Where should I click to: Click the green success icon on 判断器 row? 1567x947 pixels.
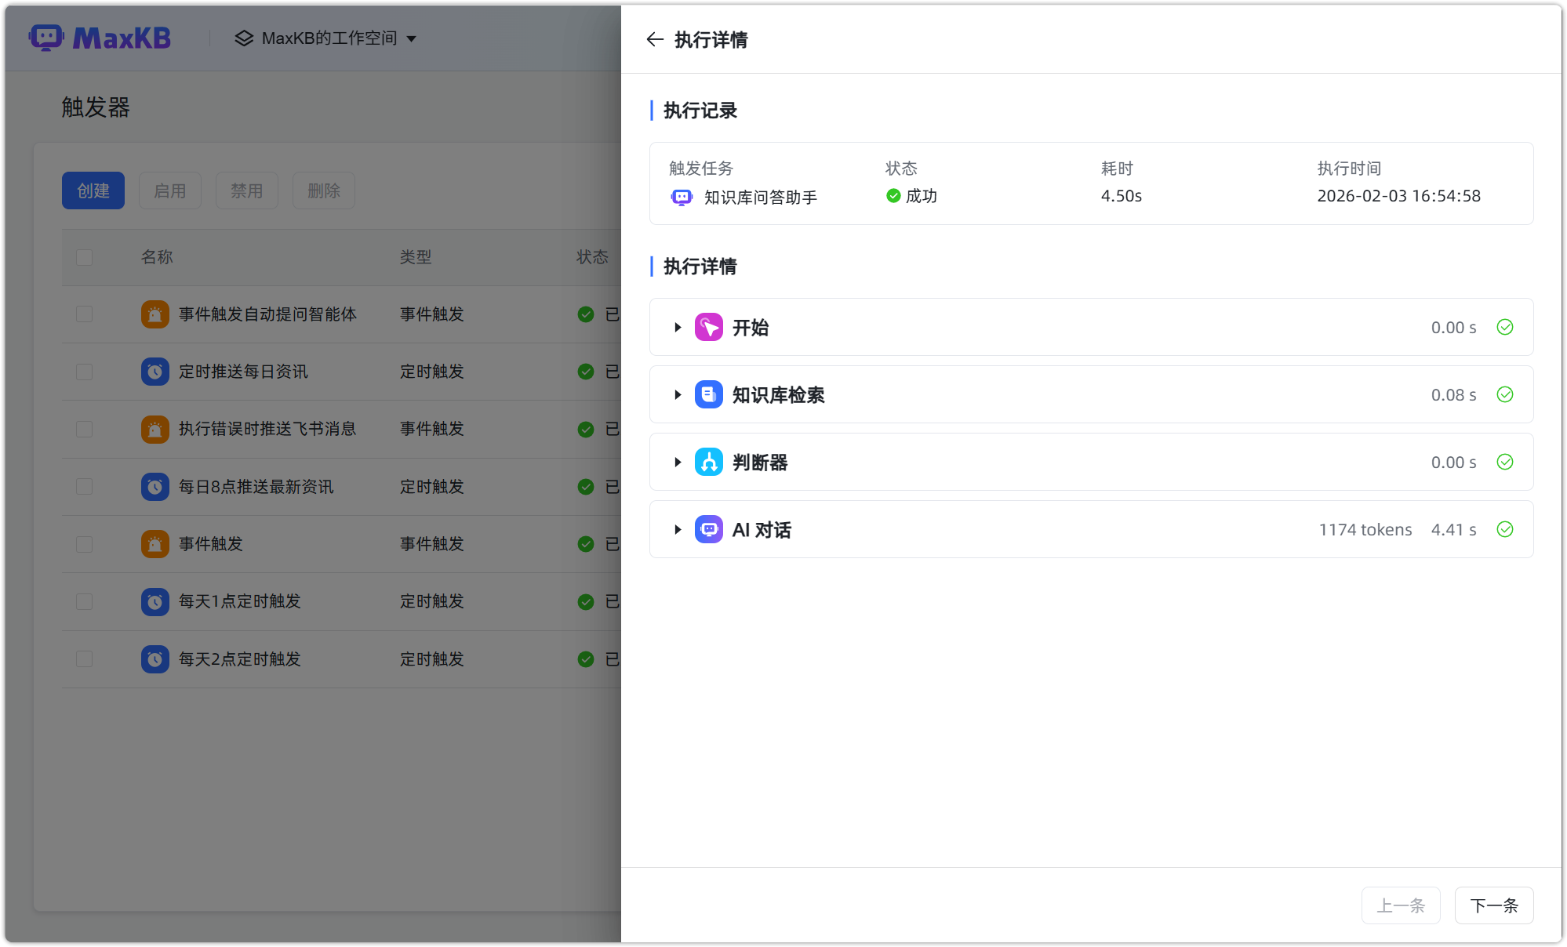(1505, 462)
